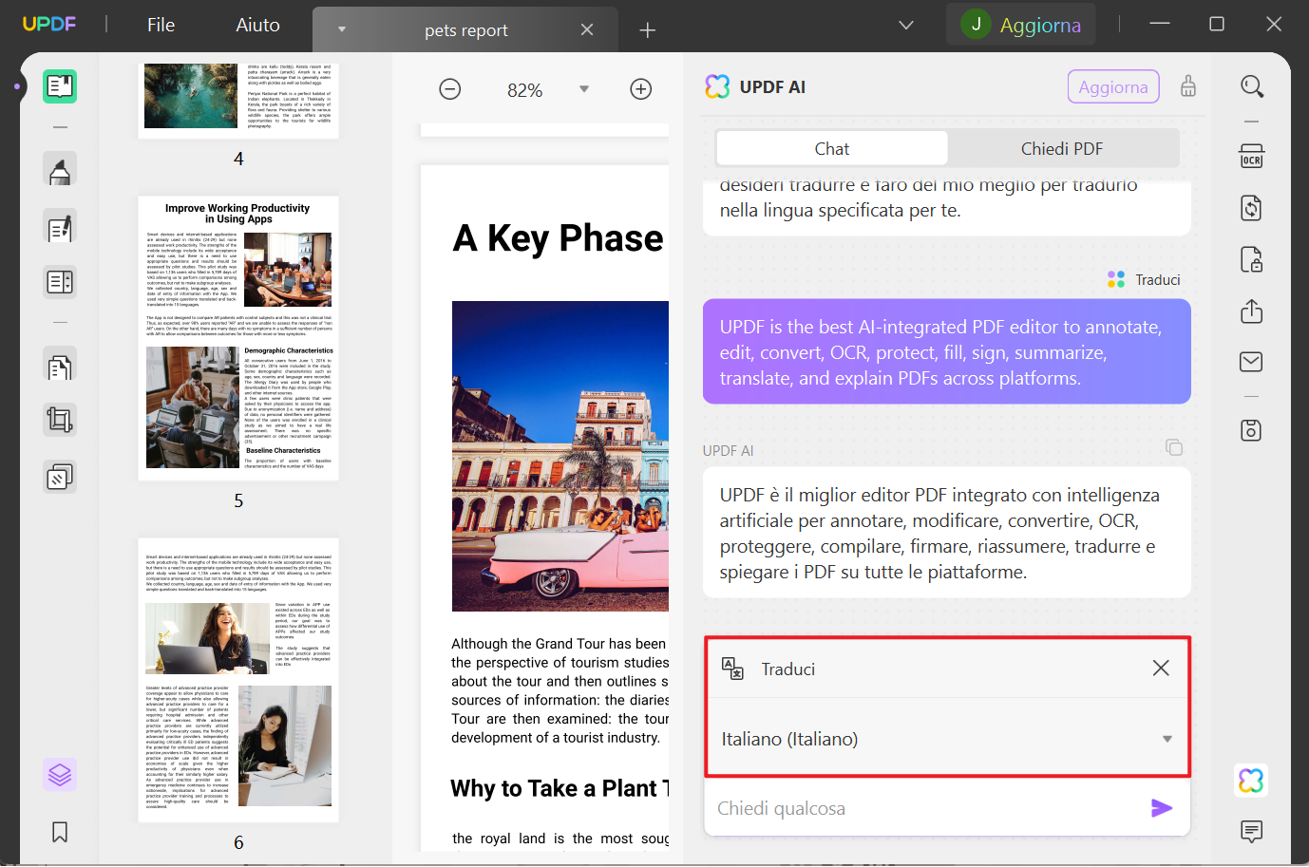Zoom out with the minus control
Image resolution: width=1309 pixels, height=867 pixels.
pos(449,88)
